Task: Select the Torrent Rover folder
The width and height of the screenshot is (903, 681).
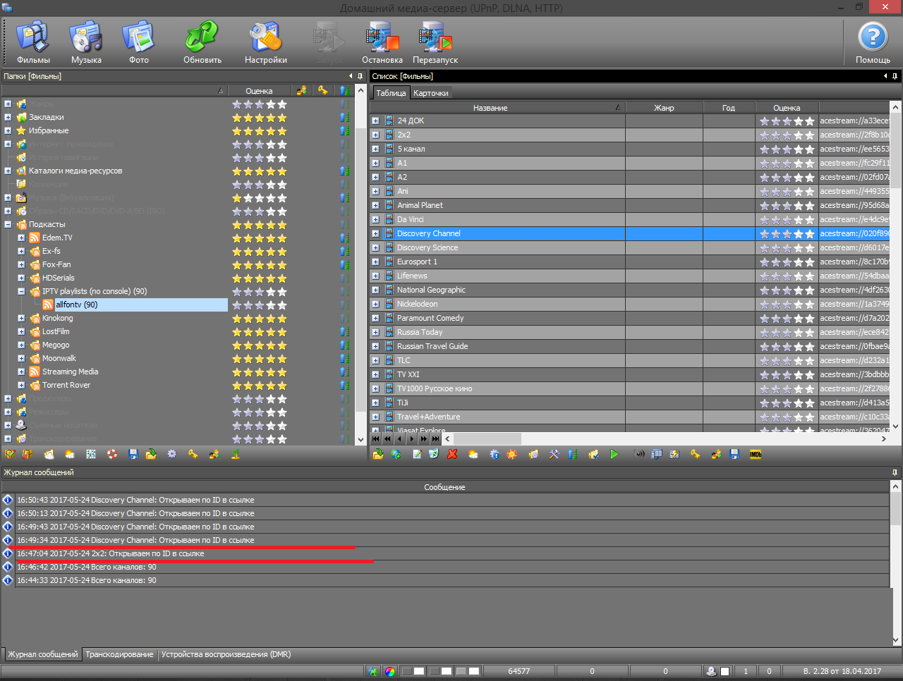Action: pyautogui.click(x=66, y=386)
